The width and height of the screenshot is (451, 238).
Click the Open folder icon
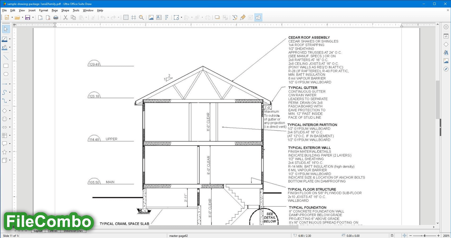17,18
